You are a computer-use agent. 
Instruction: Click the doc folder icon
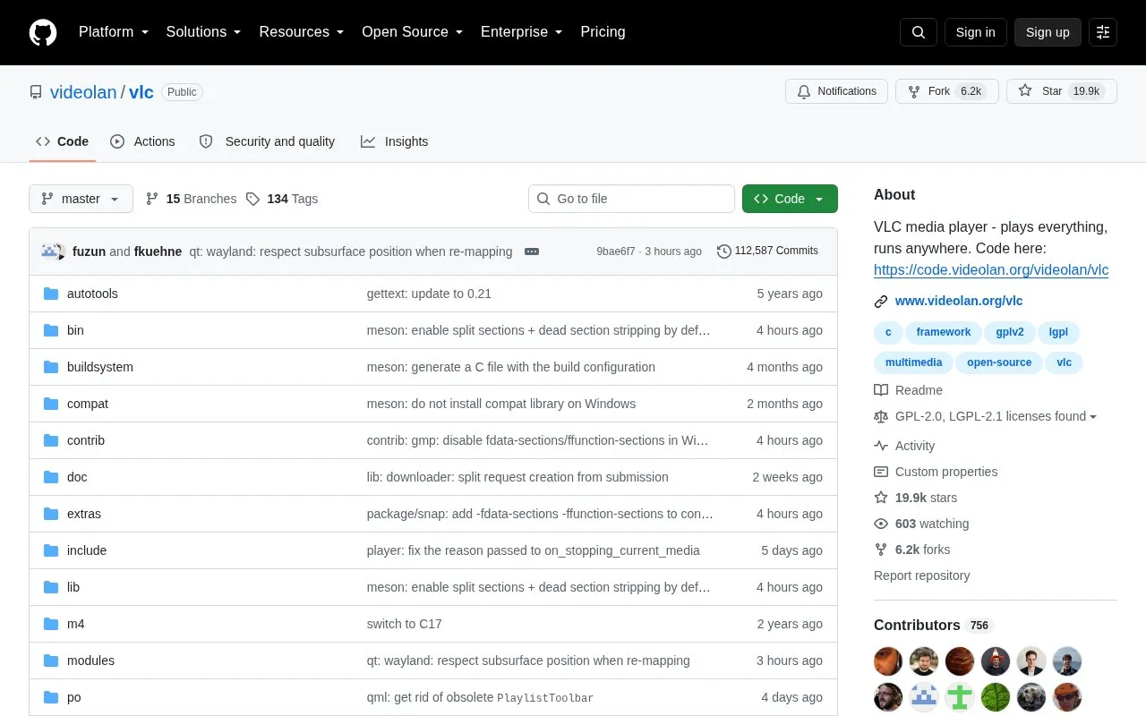point(51,477)
